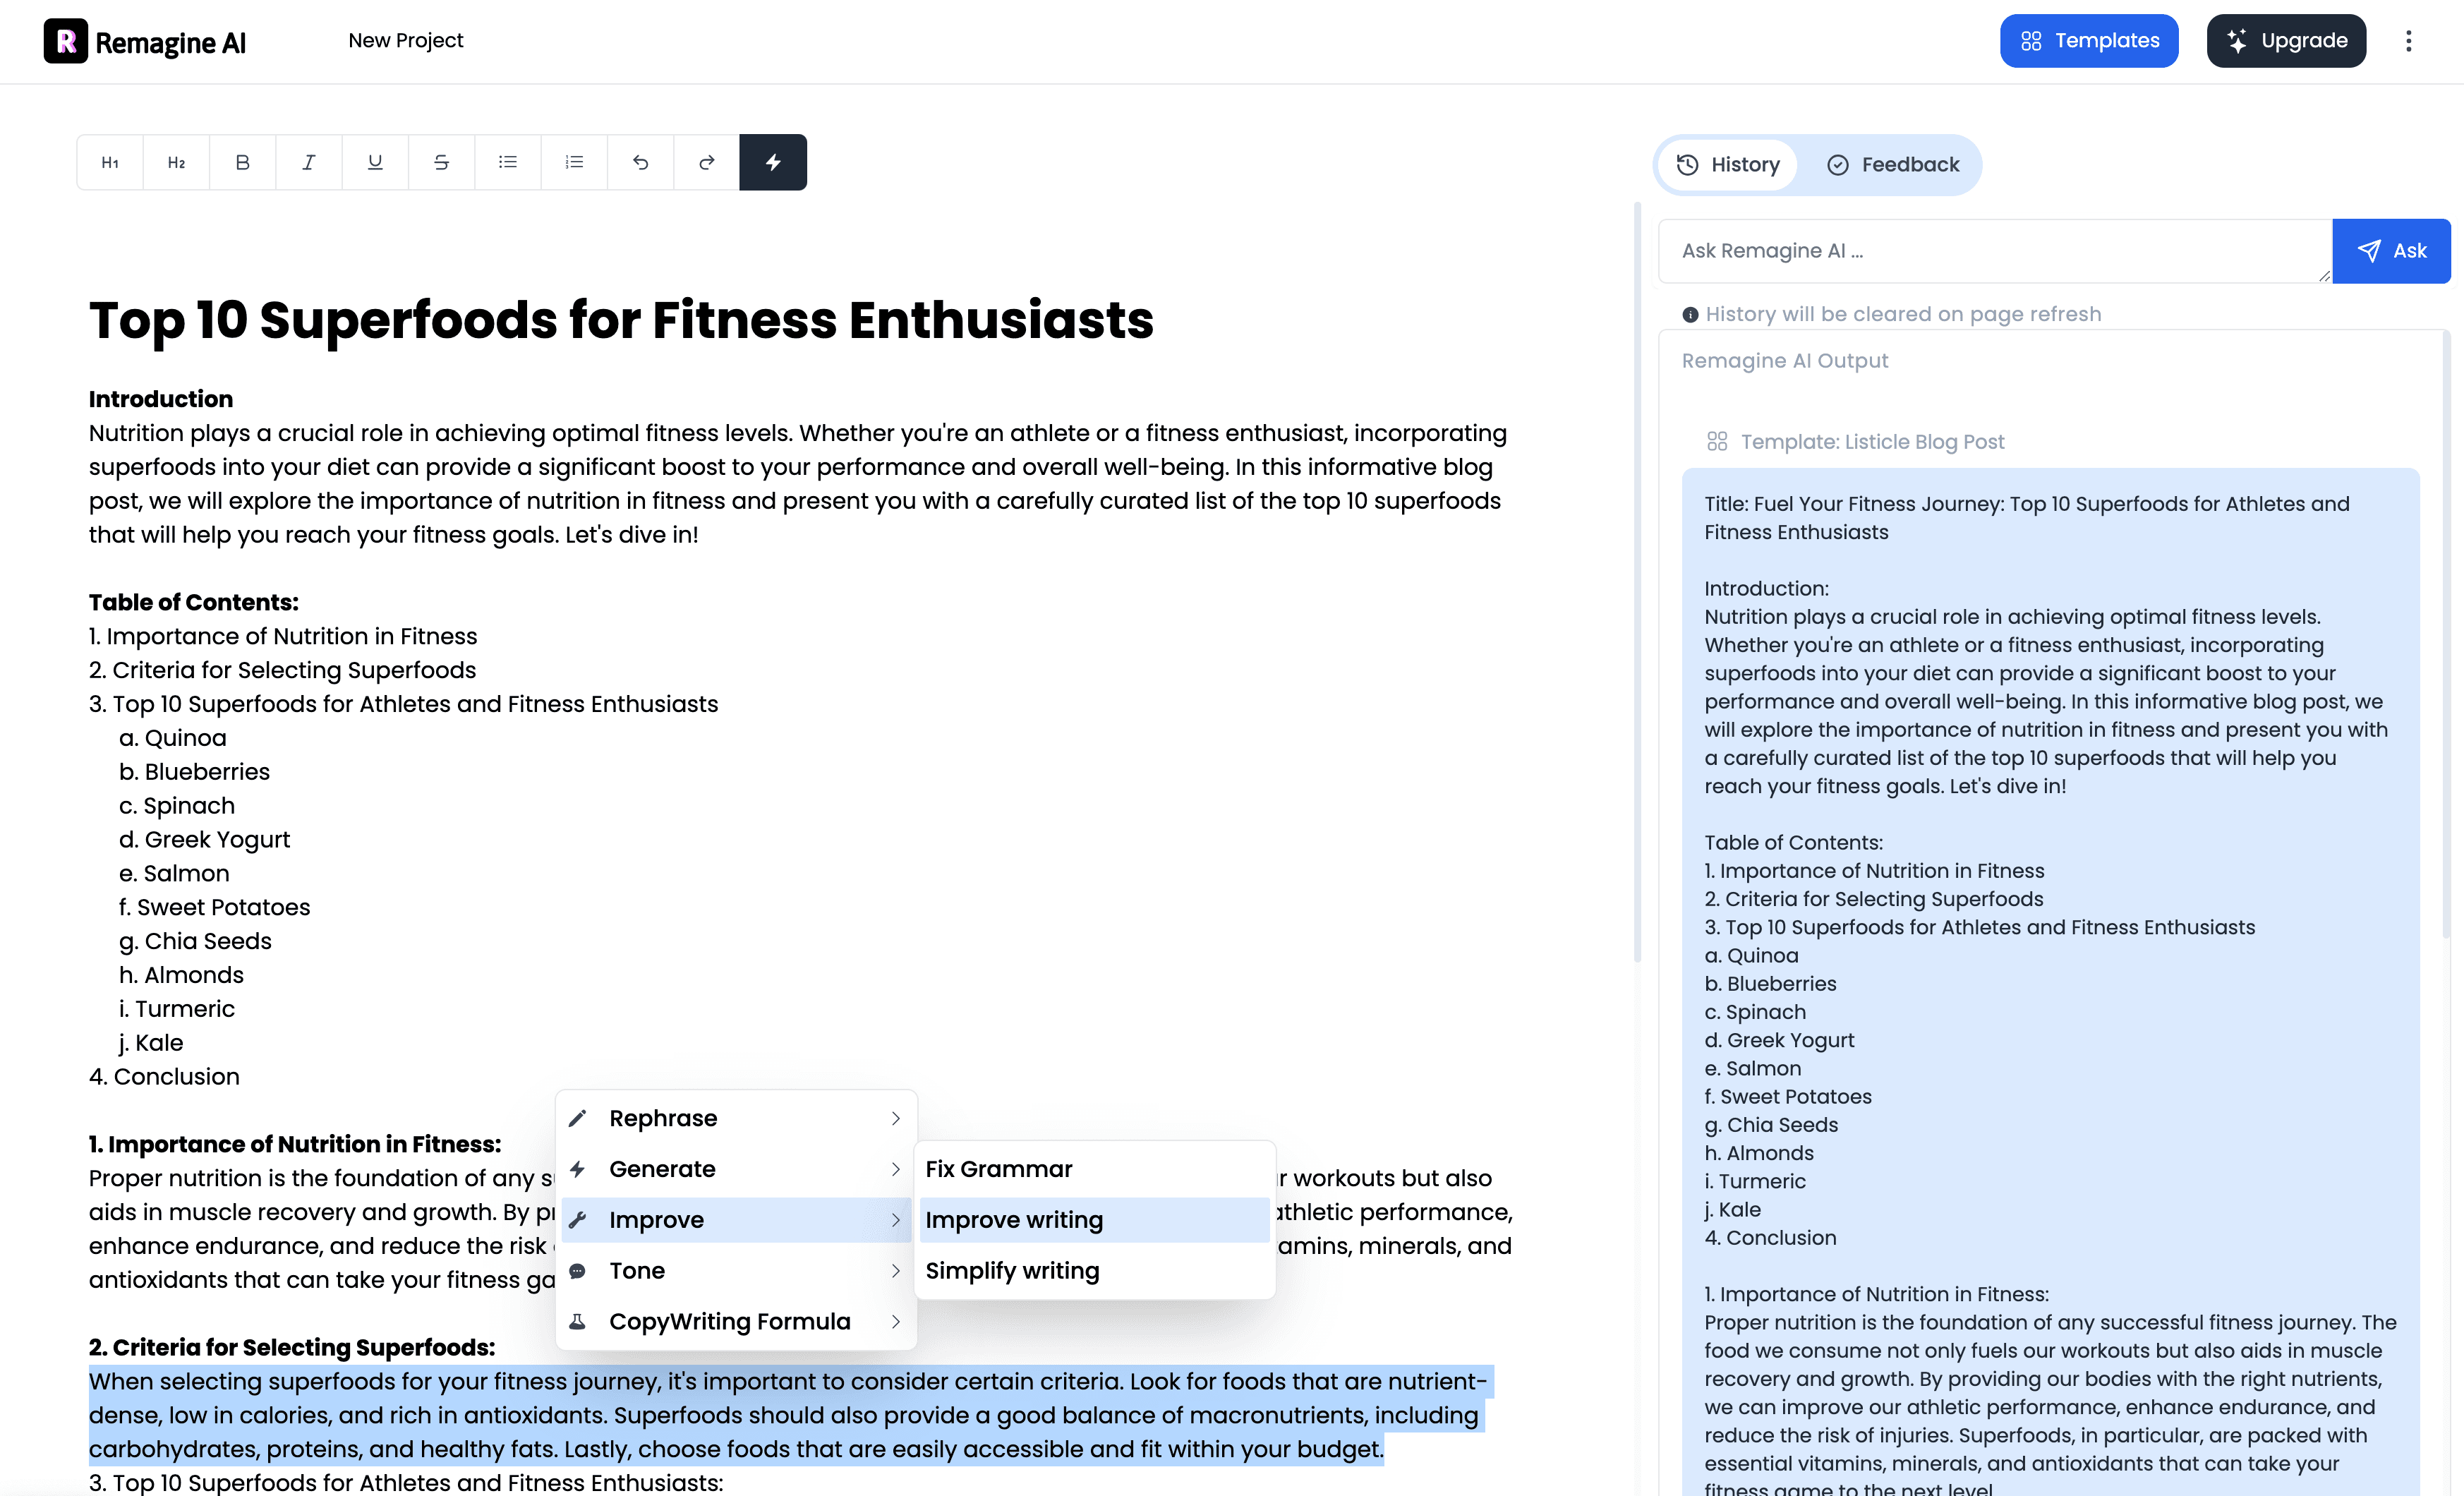Insert a bulleted list
The height and width of the screenshot is (1496, 2464).
508,162
